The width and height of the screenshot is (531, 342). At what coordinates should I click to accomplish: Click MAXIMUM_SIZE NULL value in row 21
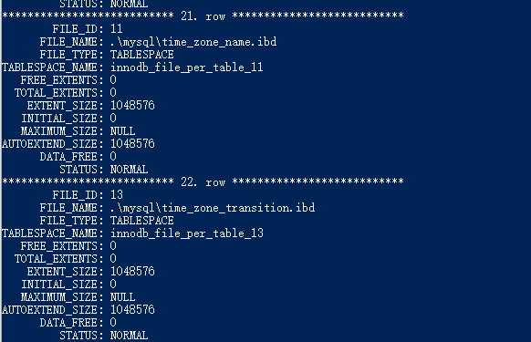pyautogui.click(x=122, y=131)
